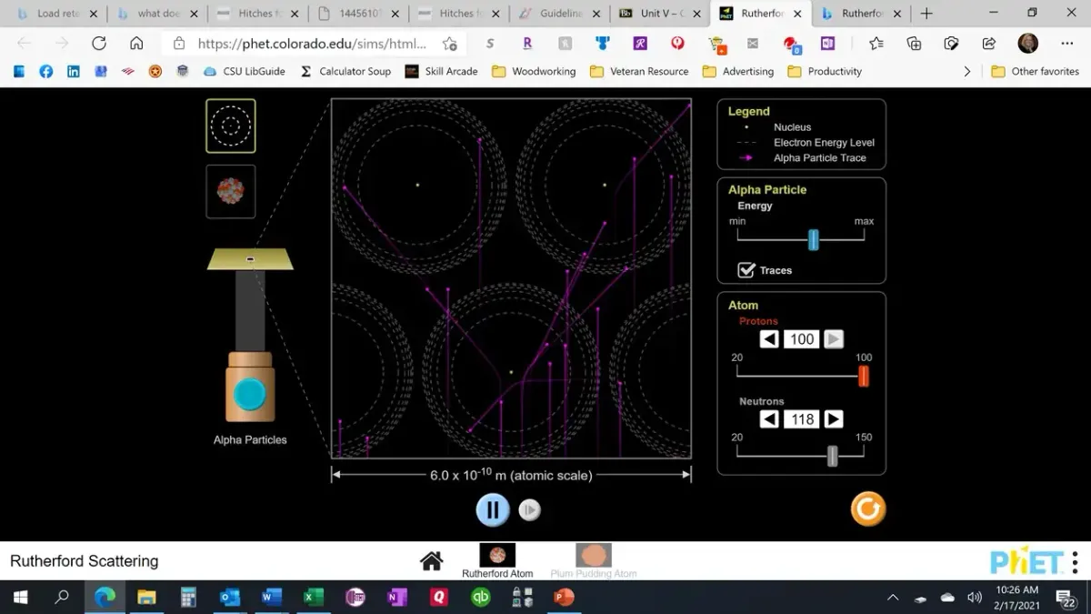Expand the Other favorites folder
This screenshot has width=1091, height=614.
click(x=1035, y=71)
